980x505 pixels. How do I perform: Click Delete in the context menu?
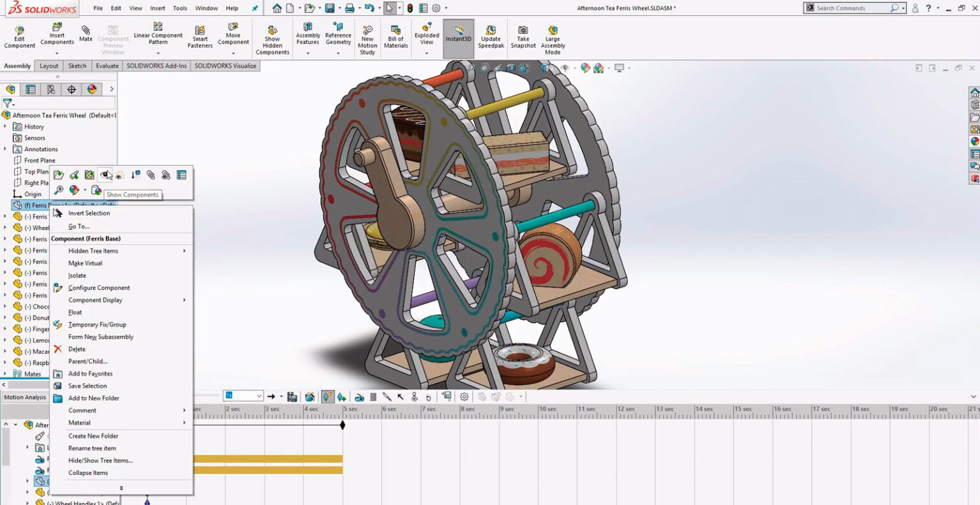coord(77,349)
